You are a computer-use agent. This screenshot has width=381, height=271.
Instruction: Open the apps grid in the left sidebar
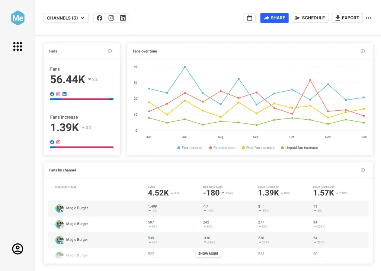click(x=17, y=46)
